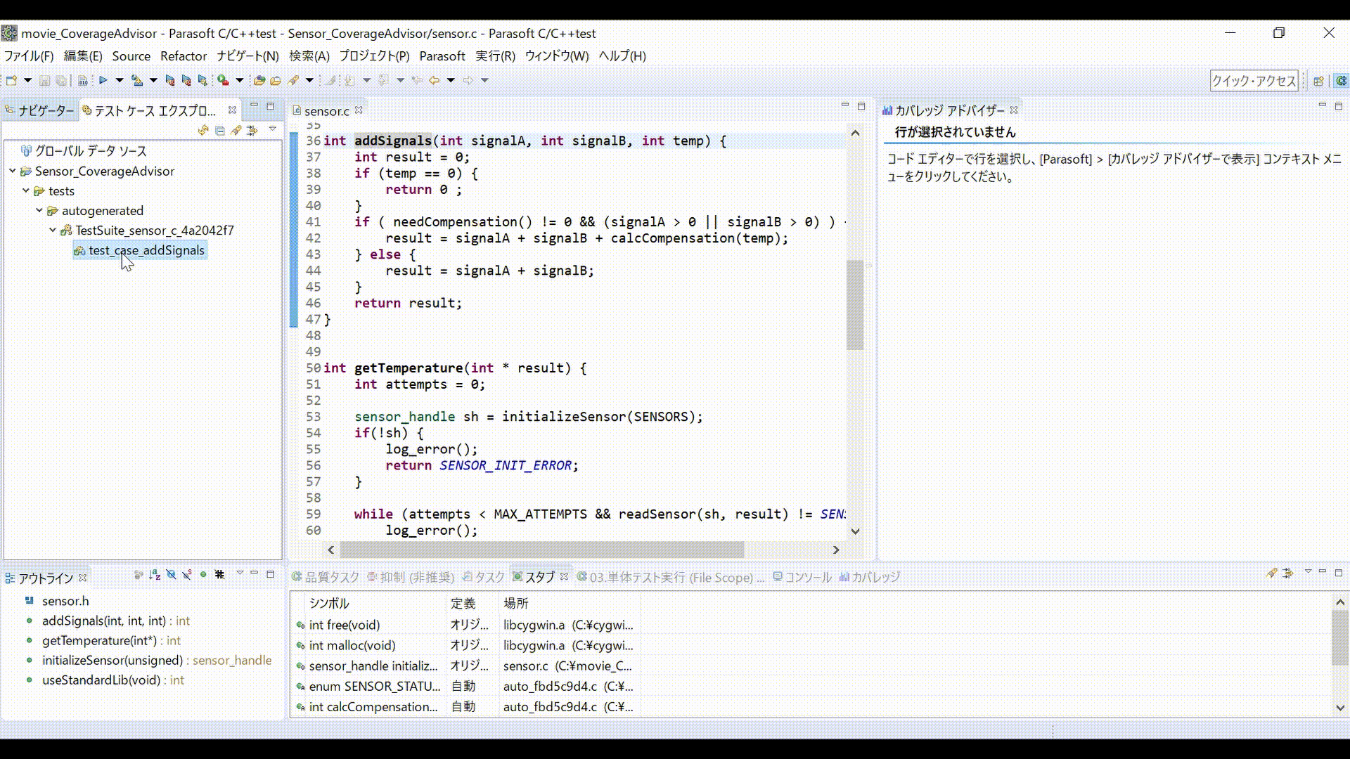Collapse all in Test Case Explorer

[220, 130]
